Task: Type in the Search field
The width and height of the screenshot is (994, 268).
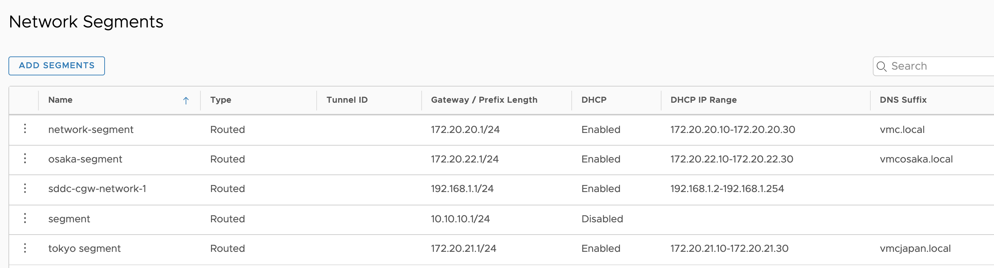Action: coord(938,66)
